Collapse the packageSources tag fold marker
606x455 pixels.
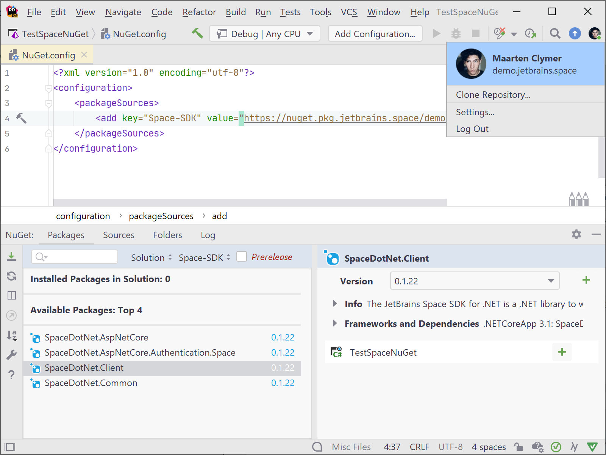[48, 103]
